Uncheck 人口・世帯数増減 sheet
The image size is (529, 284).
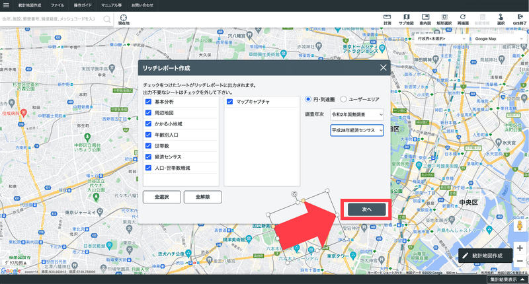148,168
